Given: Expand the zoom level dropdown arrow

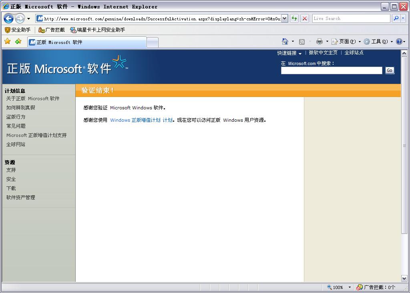Looking at the screenshot, I should 350,287.
